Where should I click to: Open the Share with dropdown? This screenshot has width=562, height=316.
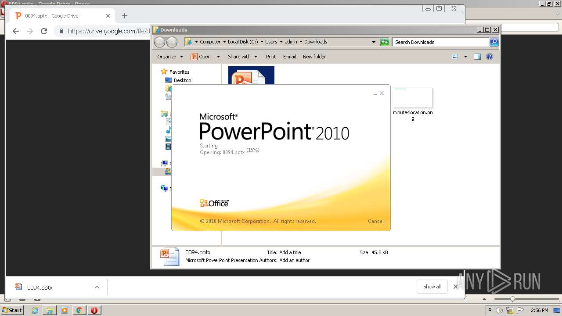click(242, 57)
